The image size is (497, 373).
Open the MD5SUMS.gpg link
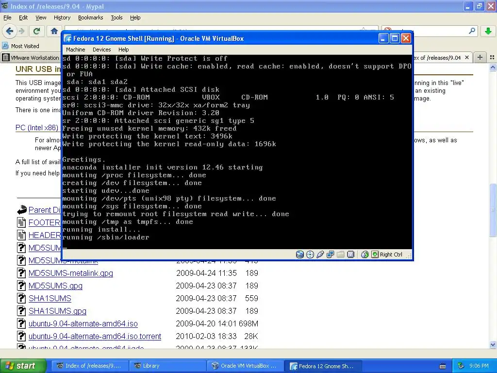pos(55,286)
